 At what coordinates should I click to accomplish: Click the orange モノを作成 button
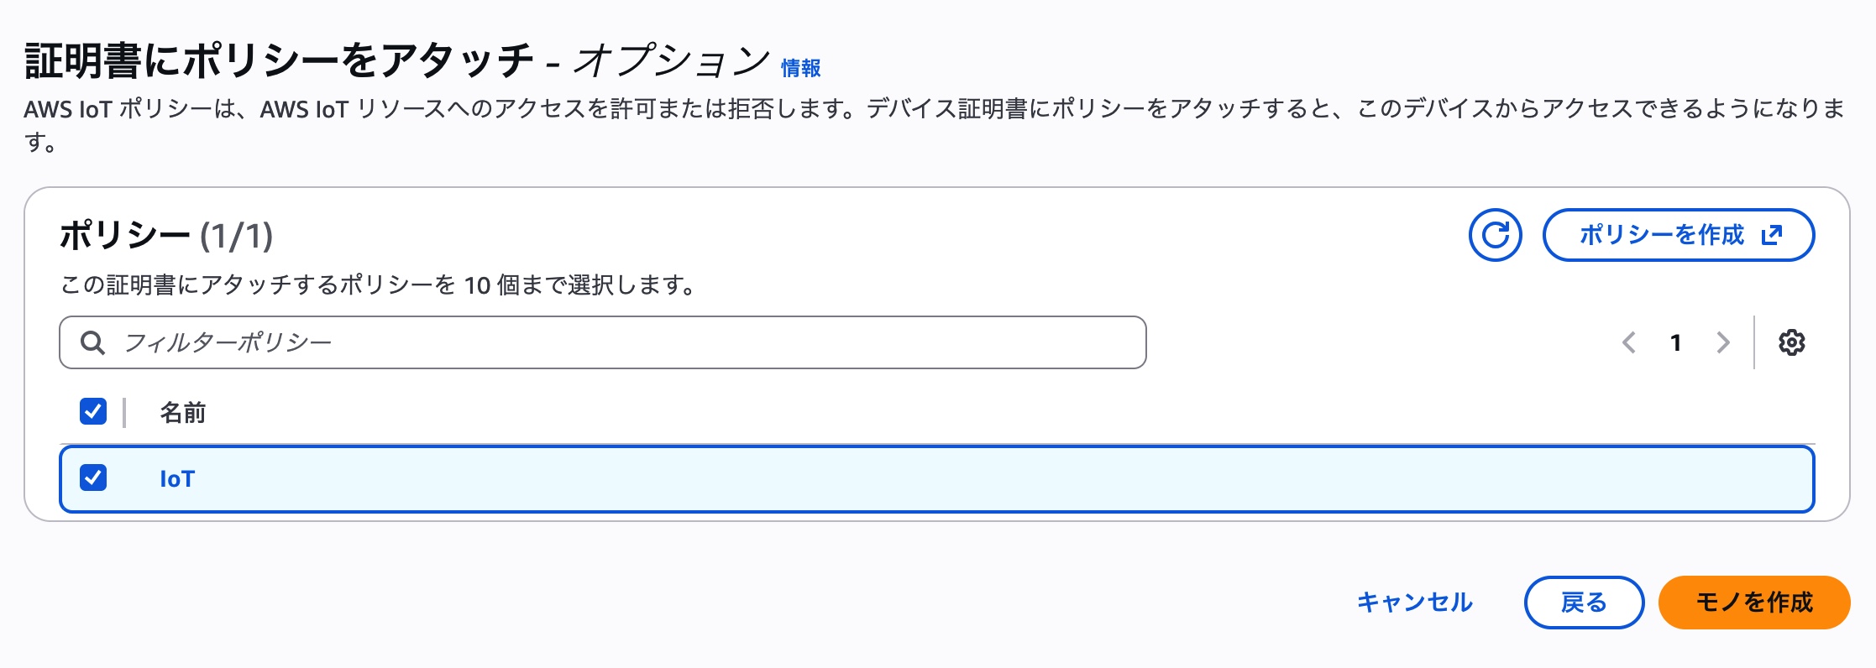tap(1753, 603)
